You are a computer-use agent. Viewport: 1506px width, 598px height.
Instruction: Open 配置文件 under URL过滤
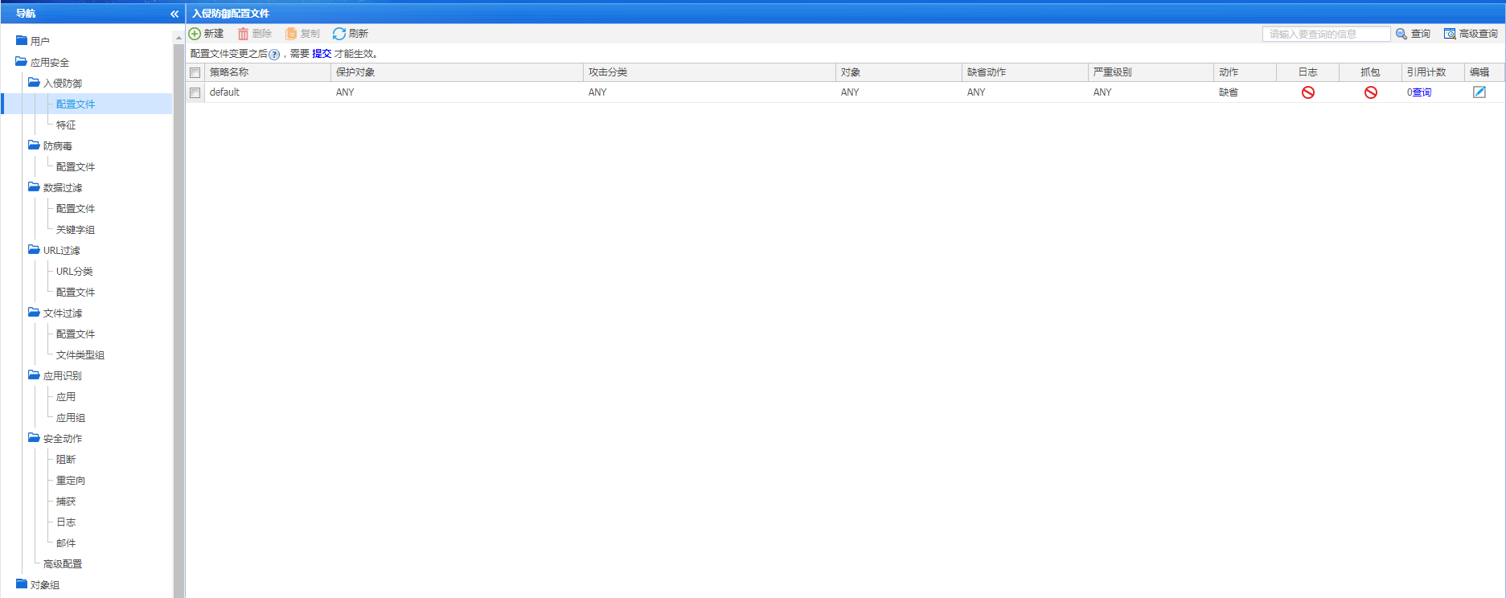click(76, 292)
